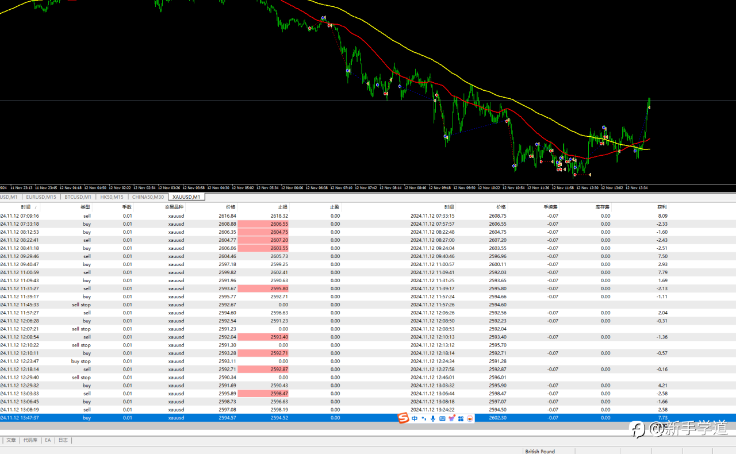
Task: Click the Sogou input method logo icon
Action: click(403, 418)
